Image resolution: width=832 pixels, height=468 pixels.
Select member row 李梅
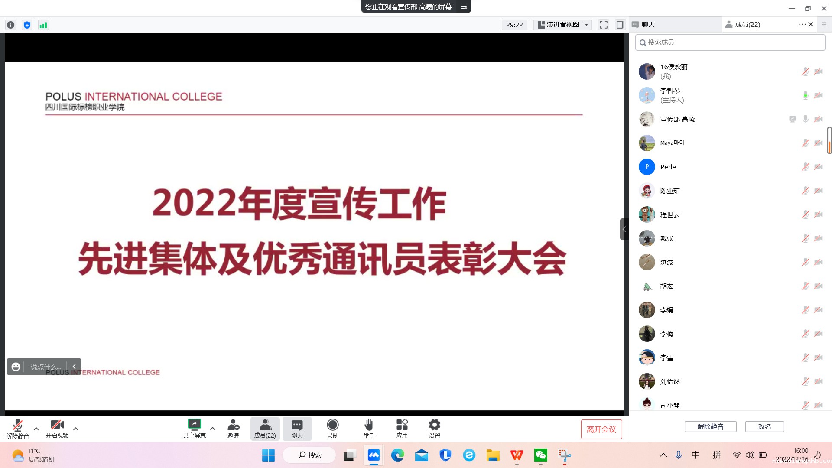point(730,334)
